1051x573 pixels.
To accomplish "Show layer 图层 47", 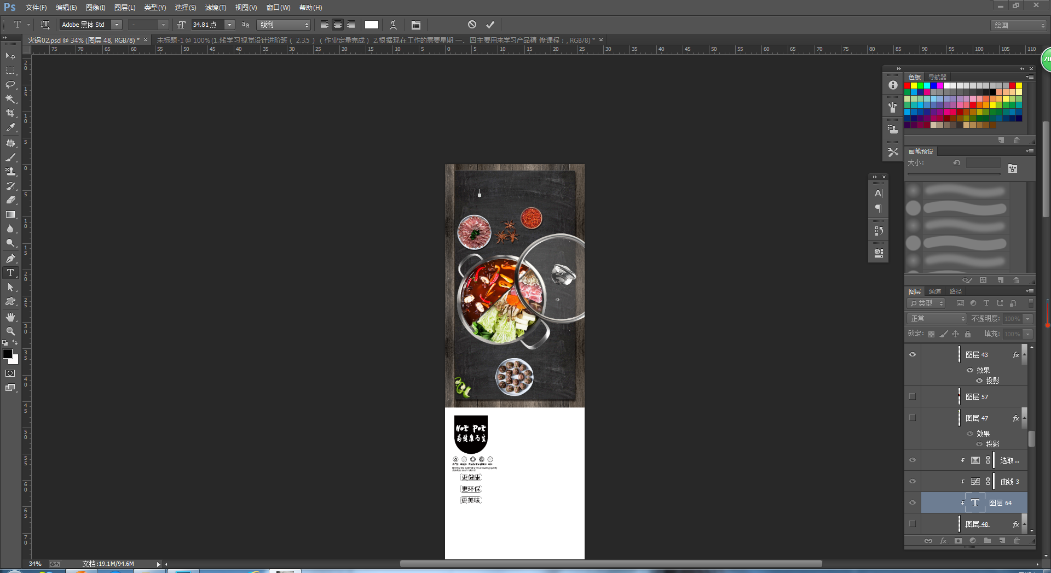I will pos(913,418).
